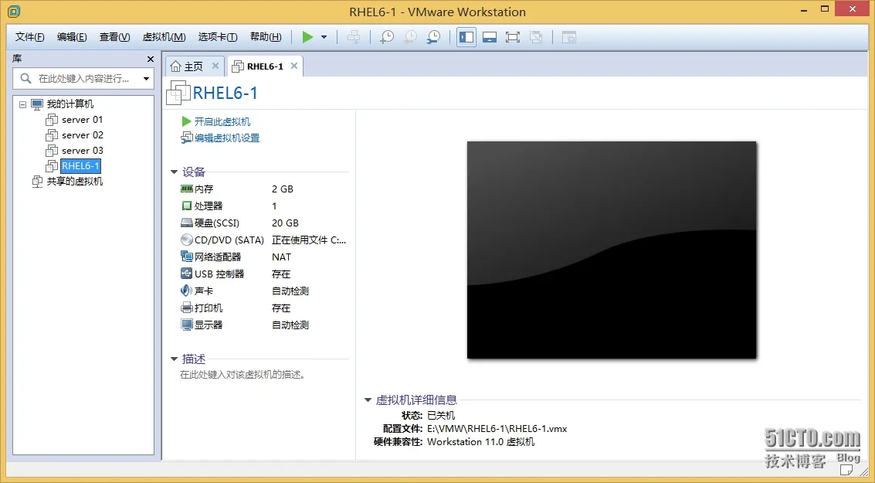The image size is (875, 483).
Task: Collapse the 虚拟机详细信息 section
Action: 368,400
